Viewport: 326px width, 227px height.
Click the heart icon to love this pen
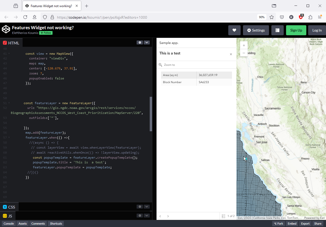234,30
